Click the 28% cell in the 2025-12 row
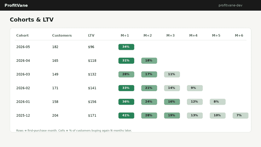 149,115
